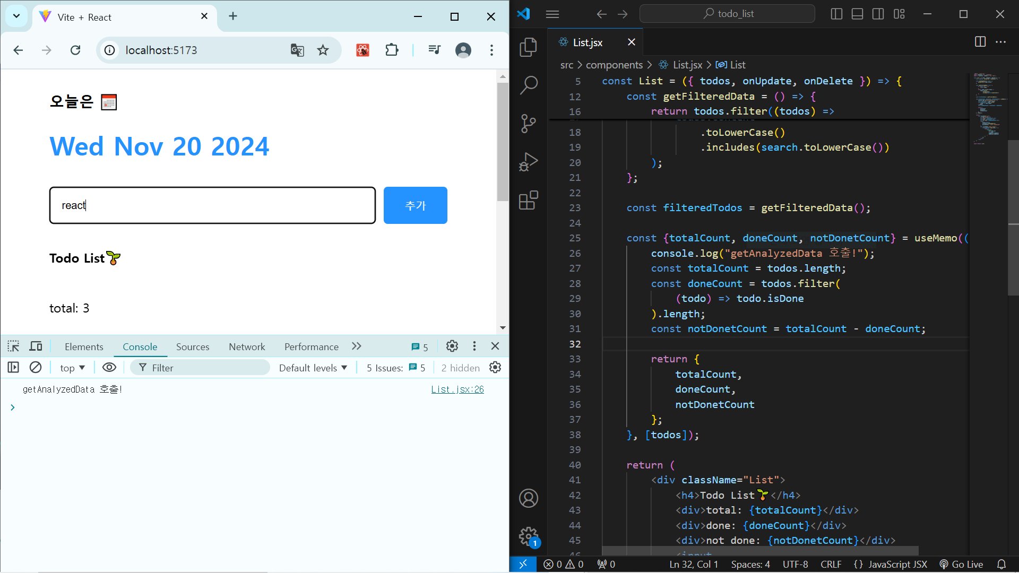
Task: Open the Default levels dropdown
Action: tap(313, 368)
